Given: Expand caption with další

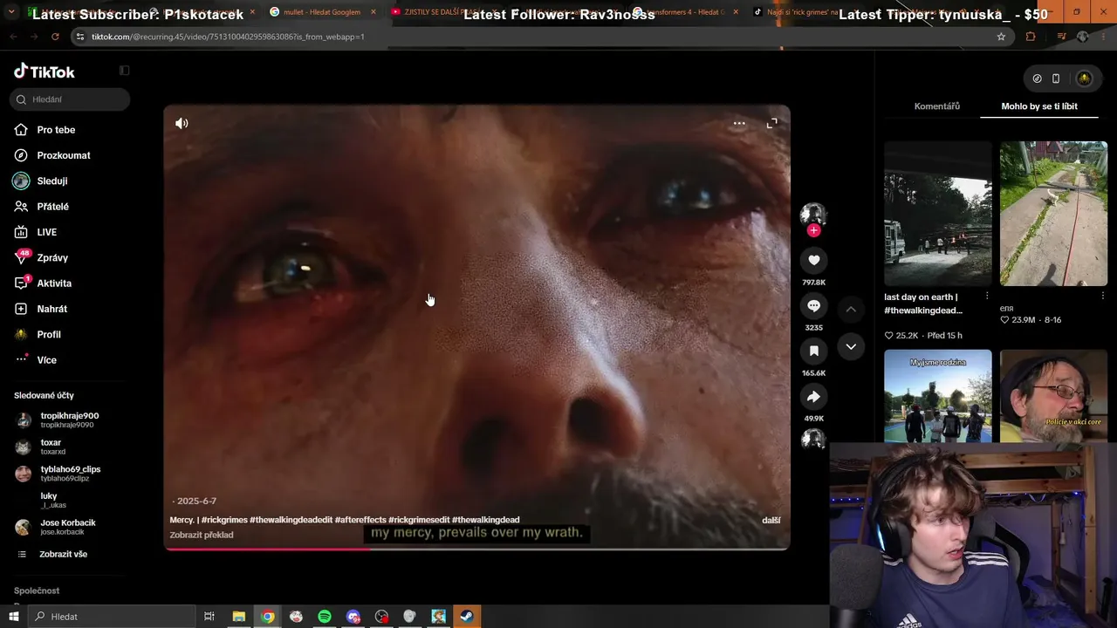Looking at the screenshot, I should 771,521.
